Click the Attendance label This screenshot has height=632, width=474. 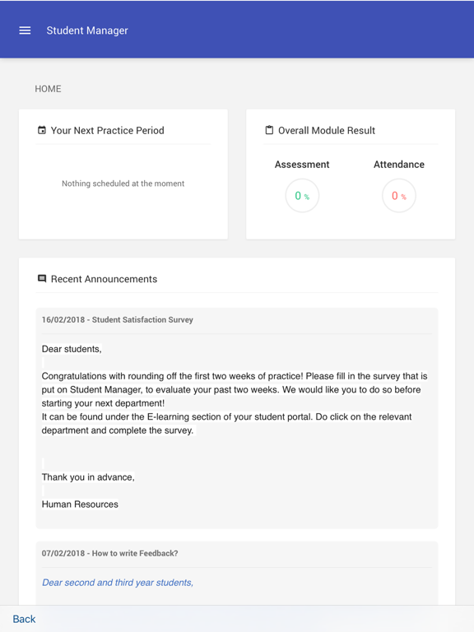pos(398,165)
